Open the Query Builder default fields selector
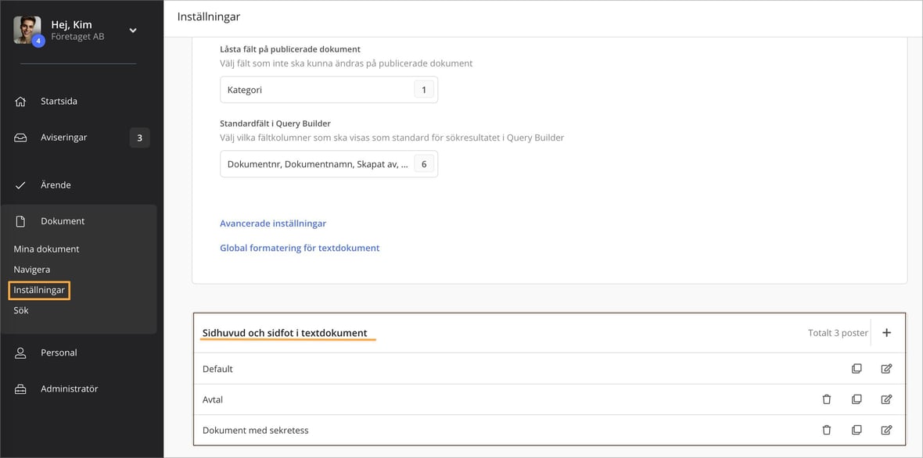 point(329,163)
